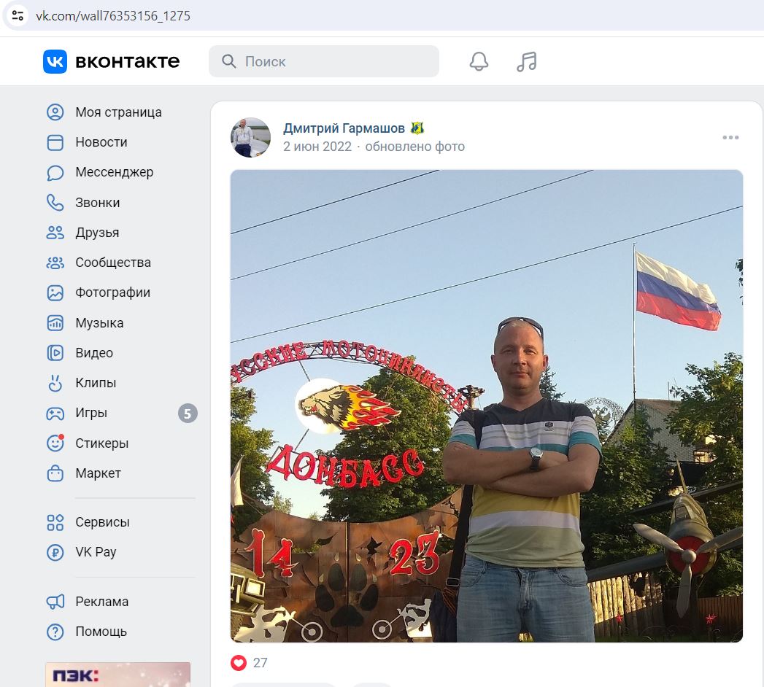
Task: Open post date 2 июн 2022
Action: click(317, 147)
